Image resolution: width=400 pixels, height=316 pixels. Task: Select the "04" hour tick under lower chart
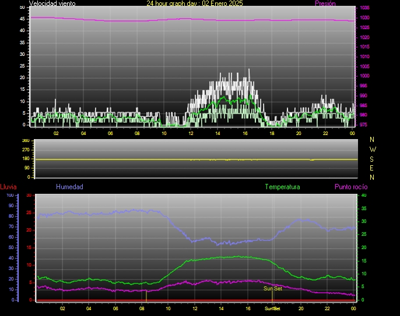click(x=89, y=308)
